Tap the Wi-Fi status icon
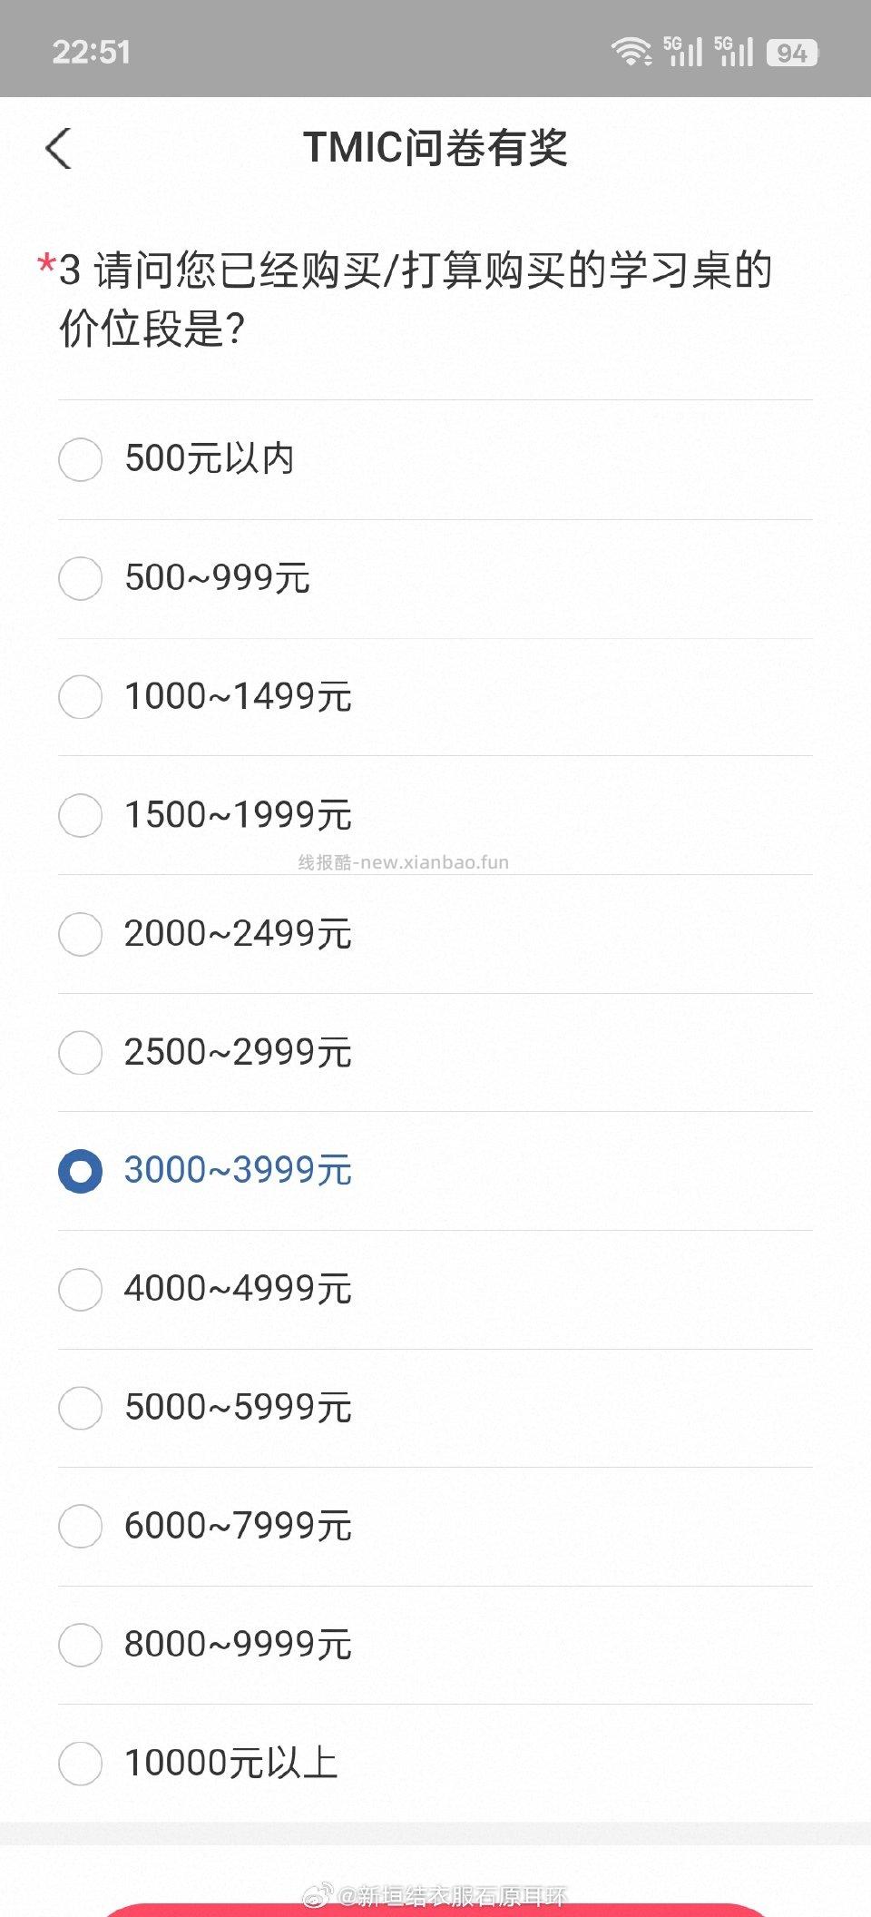The height and width of the screenshot is (1917, 871). 631,52
